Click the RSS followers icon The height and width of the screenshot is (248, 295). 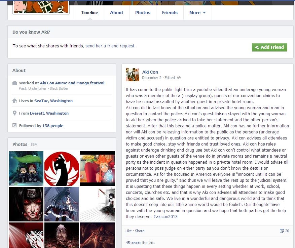pyautogui.click(x=14, y=125)
